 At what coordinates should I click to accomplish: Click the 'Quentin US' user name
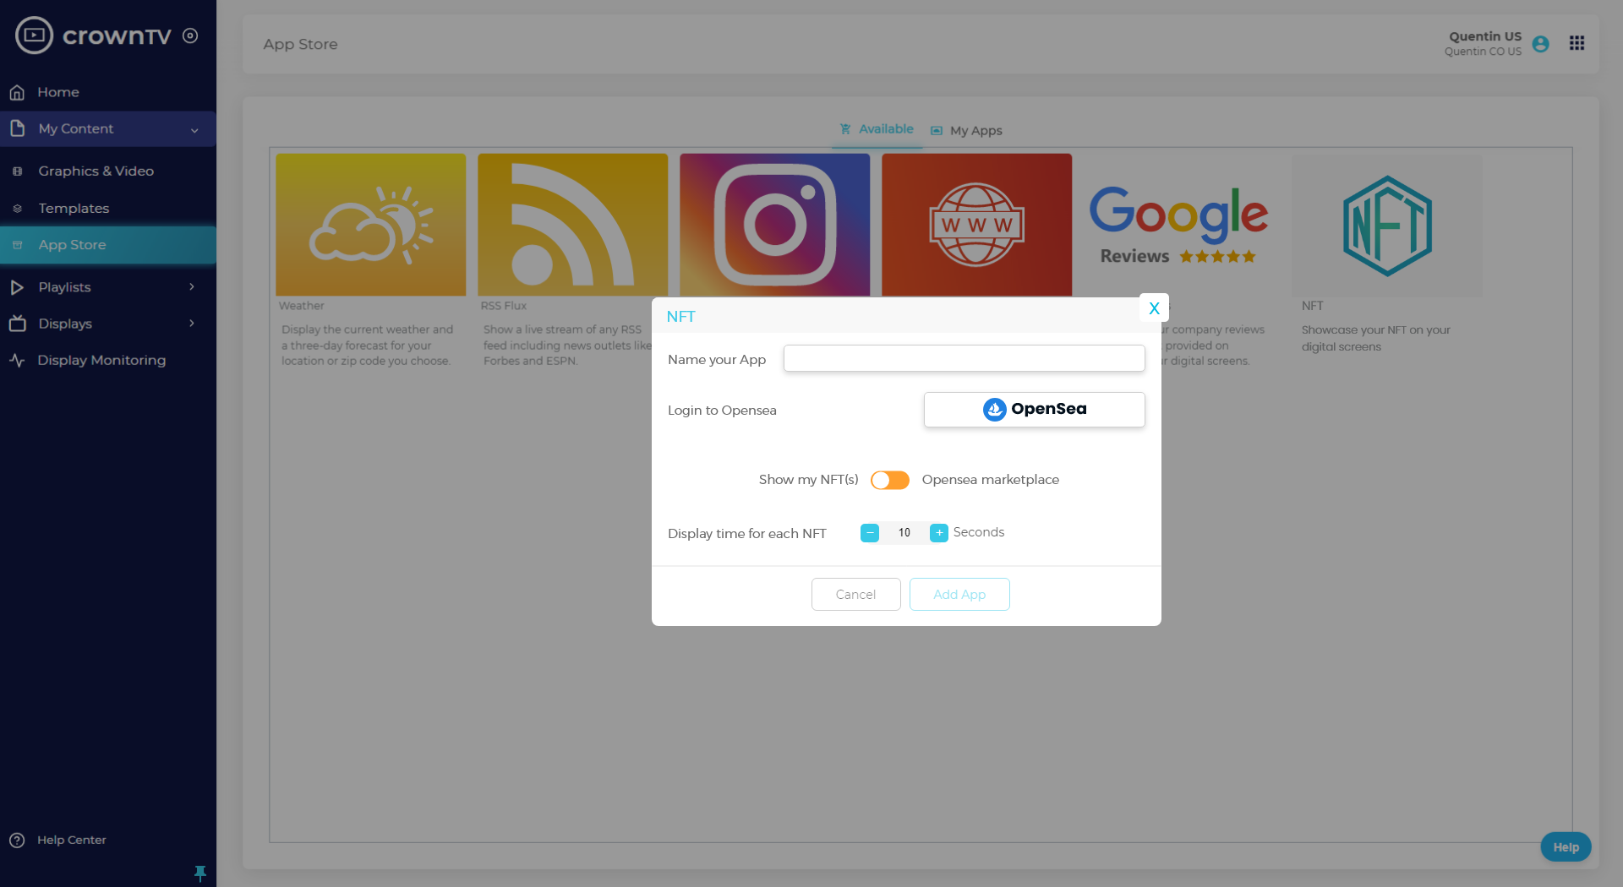coord(1485,36)
